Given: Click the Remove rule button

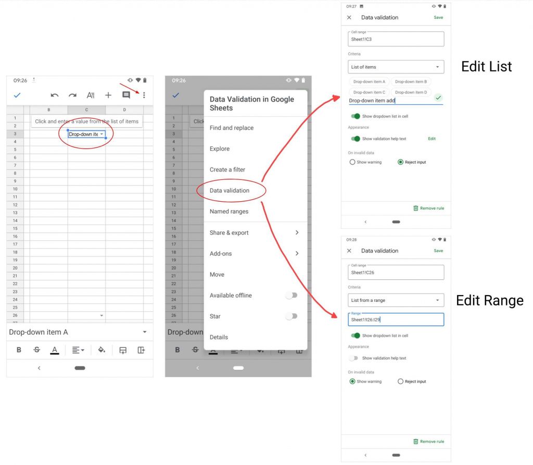Looking at the screenshot, I should [x=429, y=207].
